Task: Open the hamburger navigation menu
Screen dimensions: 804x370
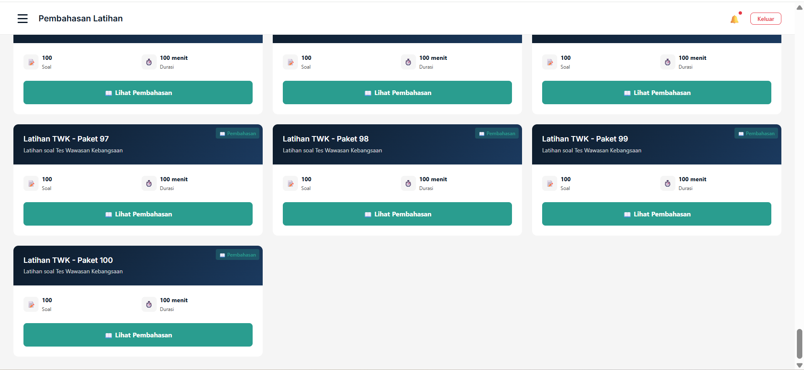Action: point(23,18)
